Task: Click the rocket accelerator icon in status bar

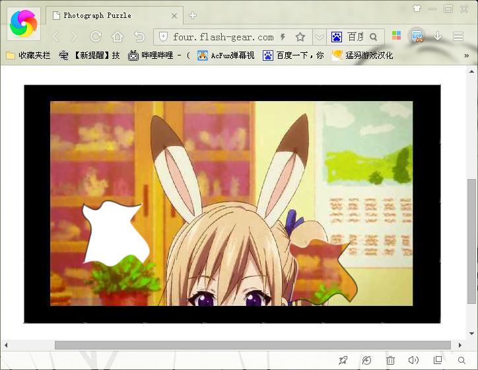Action: point(343,360)
